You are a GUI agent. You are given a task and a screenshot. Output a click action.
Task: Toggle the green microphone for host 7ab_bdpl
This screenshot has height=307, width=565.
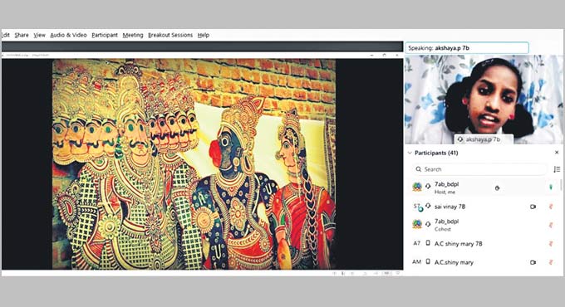pos(551,188)
